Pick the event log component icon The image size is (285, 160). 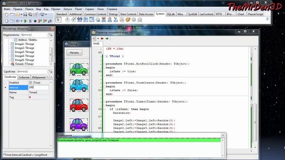tap(122, 20)
